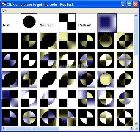Click the horizontal scrollbar thumb
140x132 pixels.
tap(32, 128)
